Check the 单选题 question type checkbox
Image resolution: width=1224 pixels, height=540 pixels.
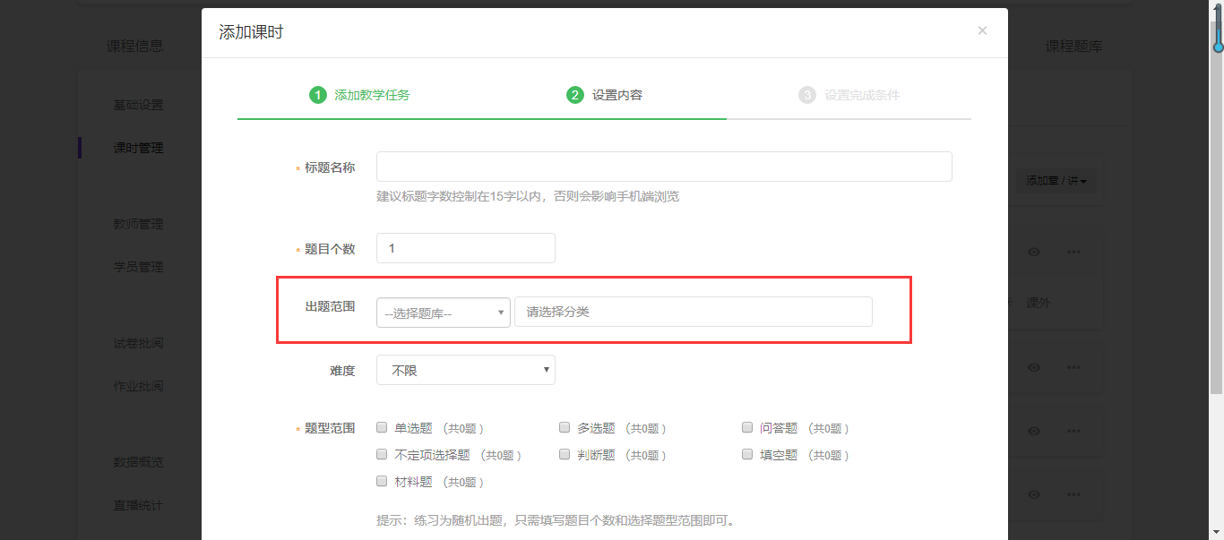382,428
